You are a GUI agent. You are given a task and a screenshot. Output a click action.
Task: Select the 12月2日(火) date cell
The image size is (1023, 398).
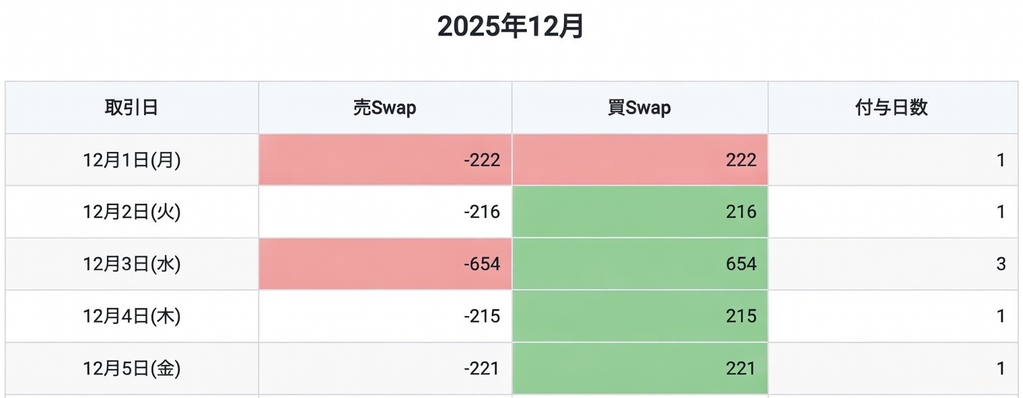point(131,212)
